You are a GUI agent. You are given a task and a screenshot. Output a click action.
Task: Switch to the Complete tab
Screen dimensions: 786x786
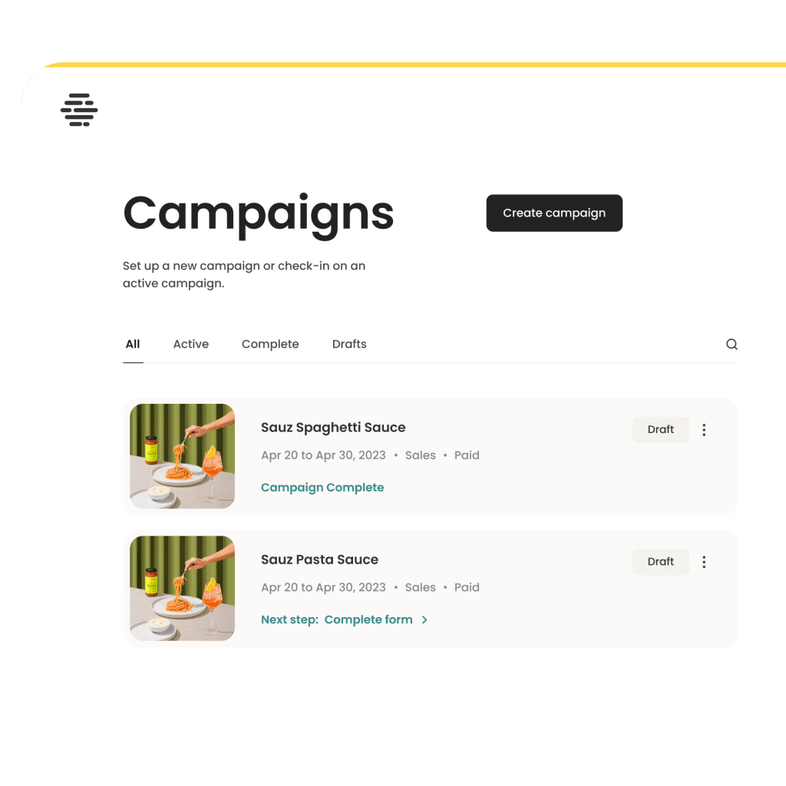[x=270, y=345]
